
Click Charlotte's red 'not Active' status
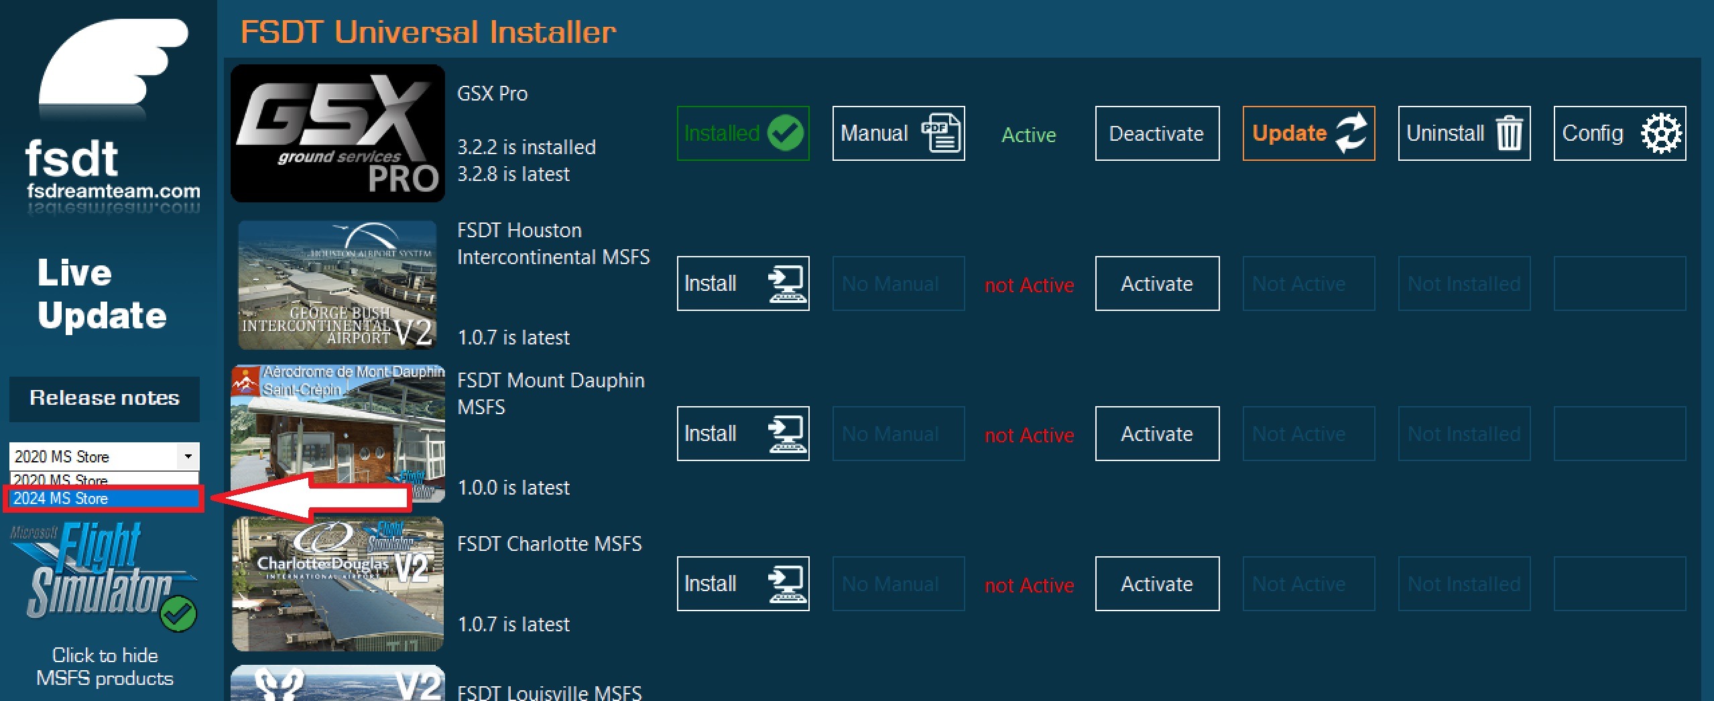click(1029, 585)
